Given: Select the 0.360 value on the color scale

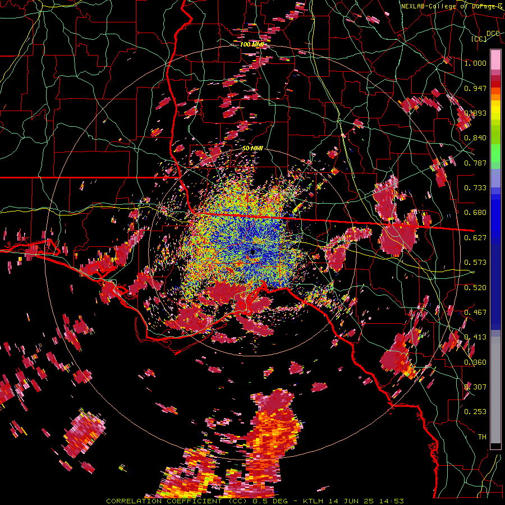Looking at the screenshot, I should 475,362.
